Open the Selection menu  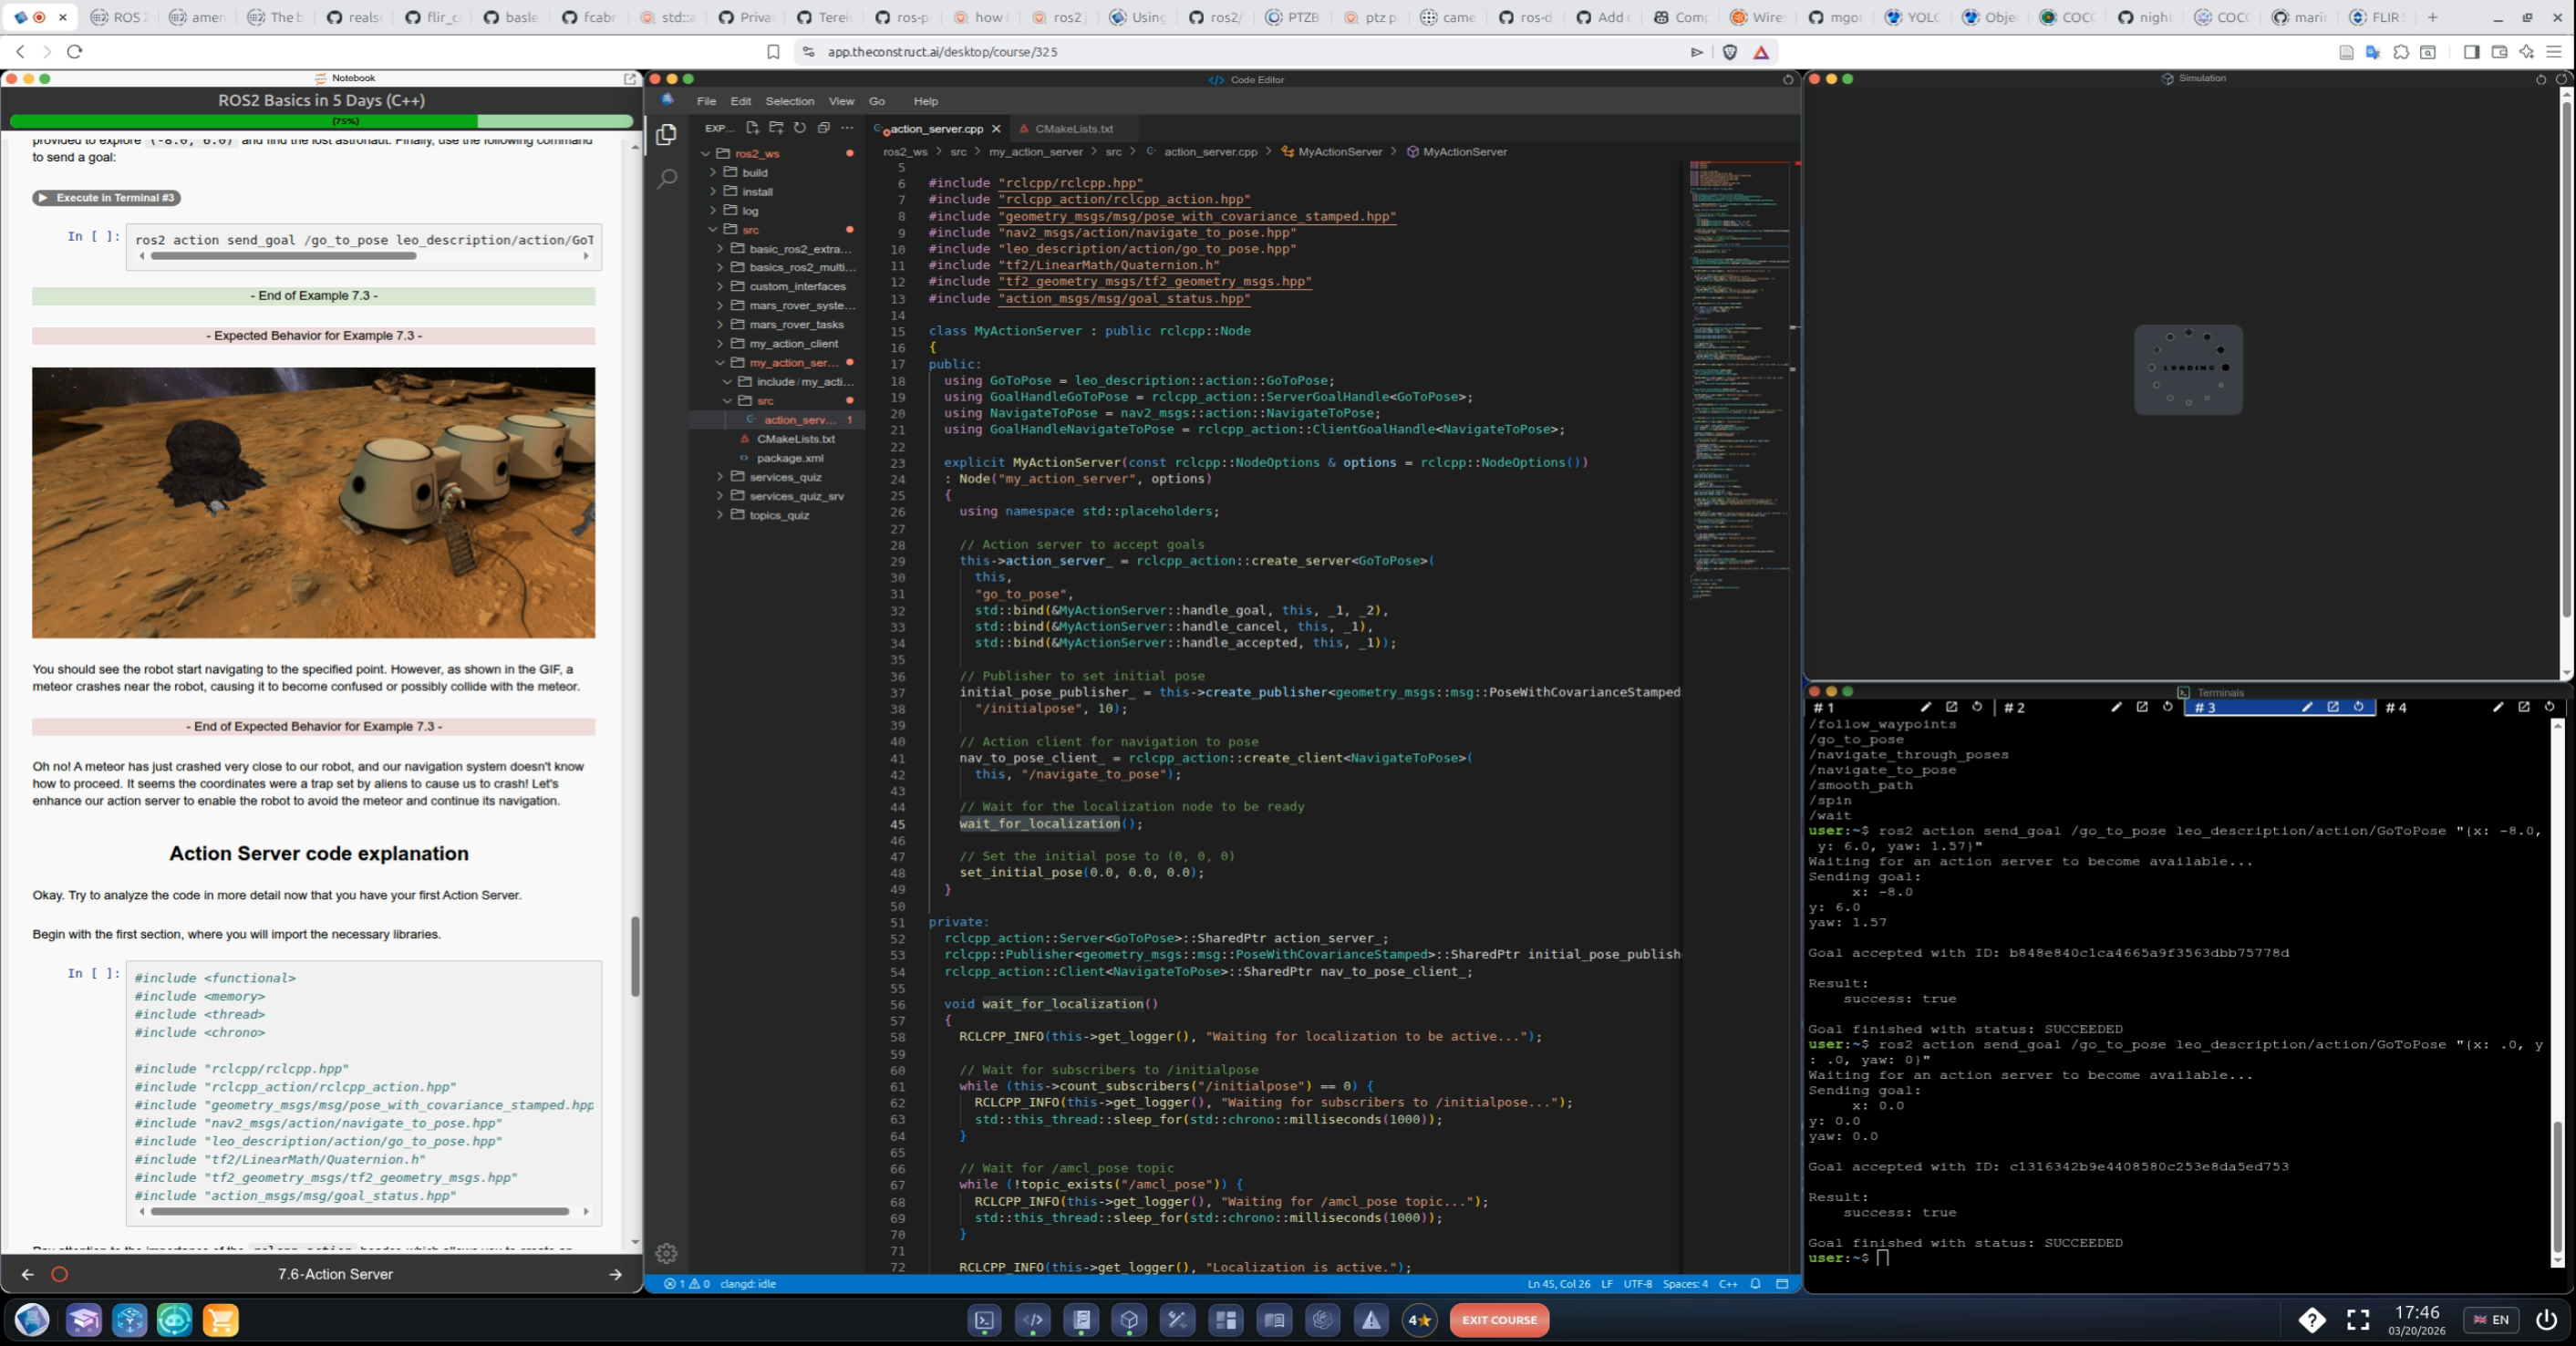789,101
